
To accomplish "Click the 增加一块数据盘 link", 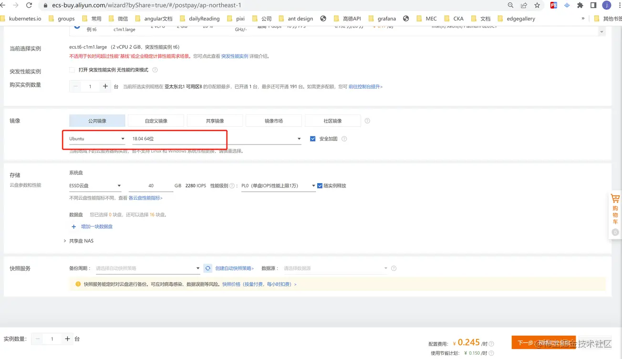I will (97, 227).
